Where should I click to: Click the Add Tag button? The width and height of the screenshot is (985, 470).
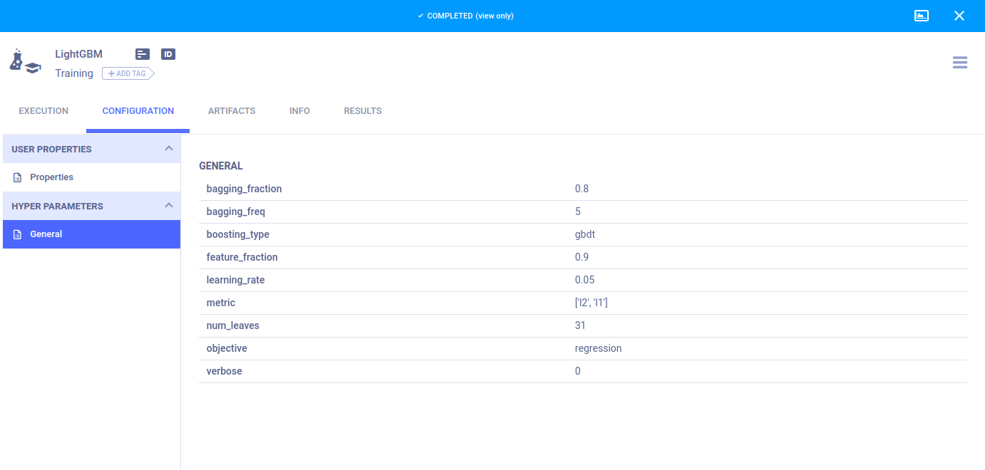[x=128, y=73]
